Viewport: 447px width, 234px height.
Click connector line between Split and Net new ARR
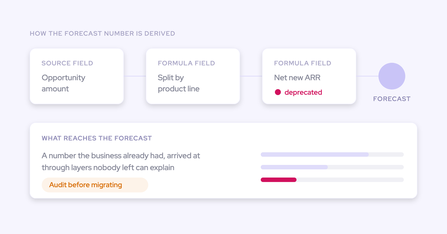(251, 76)
